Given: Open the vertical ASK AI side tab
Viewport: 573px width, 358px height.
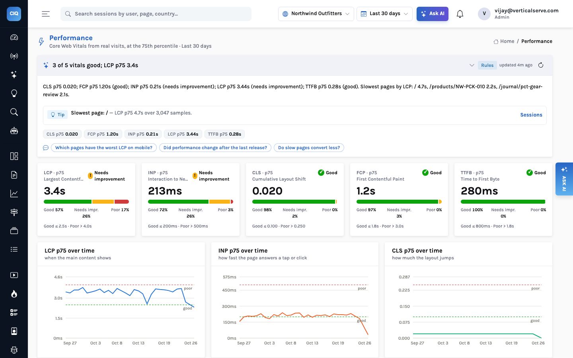Looking at the screenshot, I should pos(564,179).
